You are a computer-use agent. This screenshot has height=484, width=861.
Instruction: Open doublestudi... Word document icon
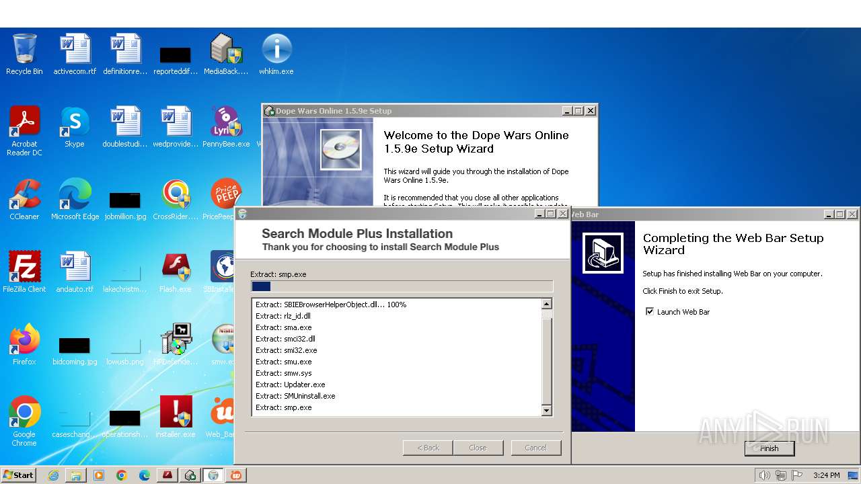125,127
